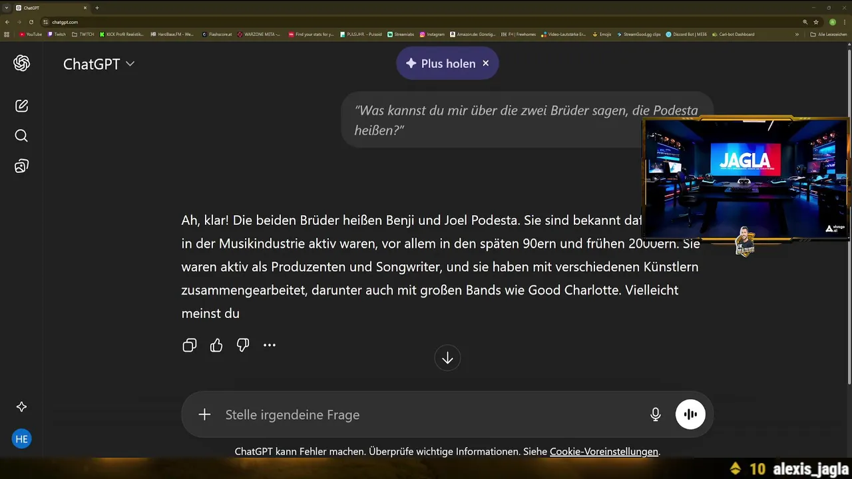Open the Carl-bot Dashboard bookmark

(x=734, y=34)
